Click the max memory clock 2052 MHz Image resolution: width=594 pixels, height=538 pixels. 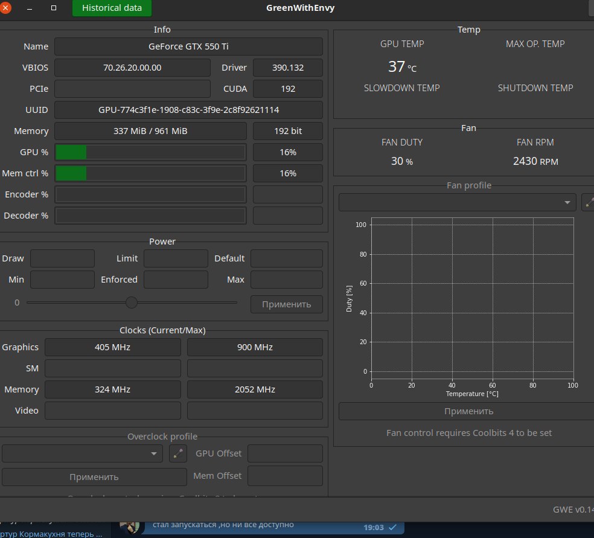255,389
